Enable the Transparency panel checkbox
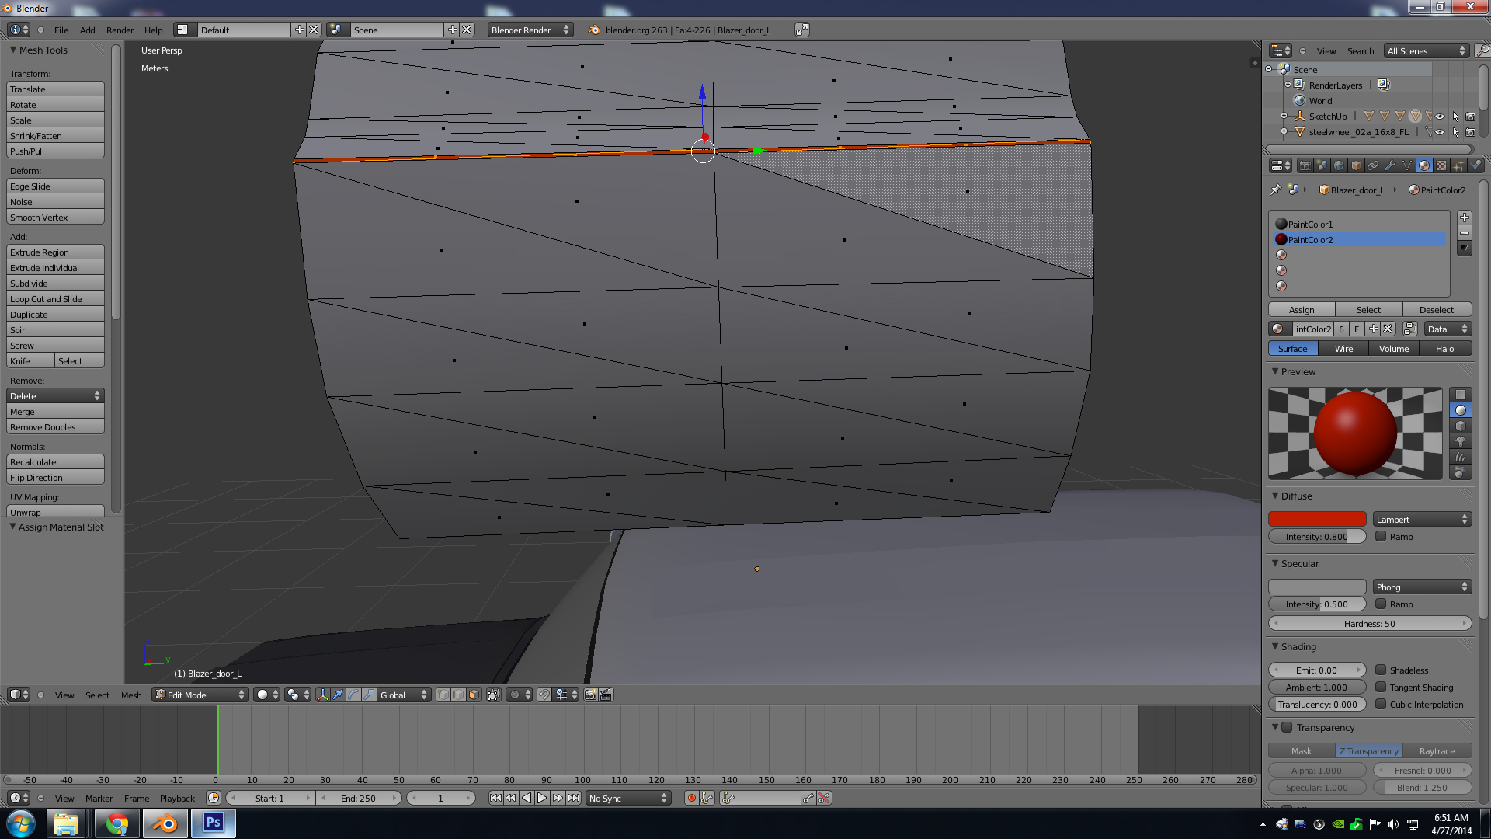 tap(1287, 727)
